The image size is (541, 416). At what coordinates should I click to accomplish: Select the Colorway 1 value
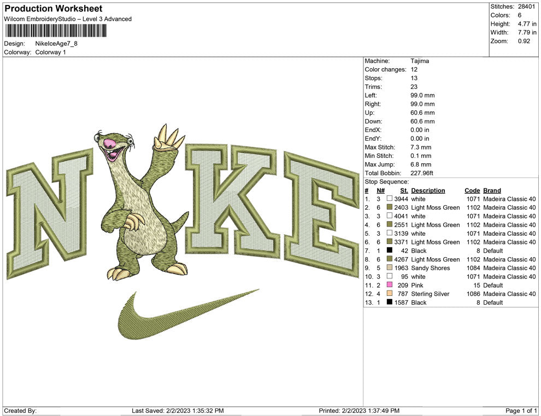point(50,52)
